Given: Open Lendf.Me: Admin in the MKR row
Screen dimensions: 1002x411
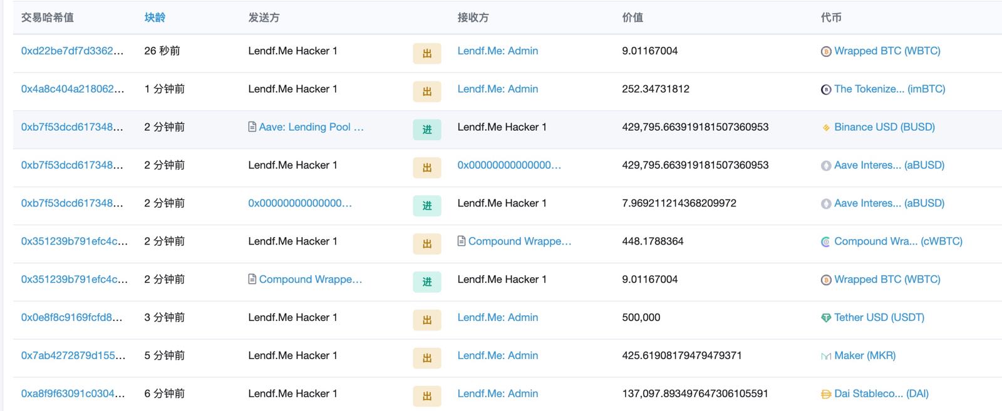Looking at the screenshot, I should tap(498, 355).
